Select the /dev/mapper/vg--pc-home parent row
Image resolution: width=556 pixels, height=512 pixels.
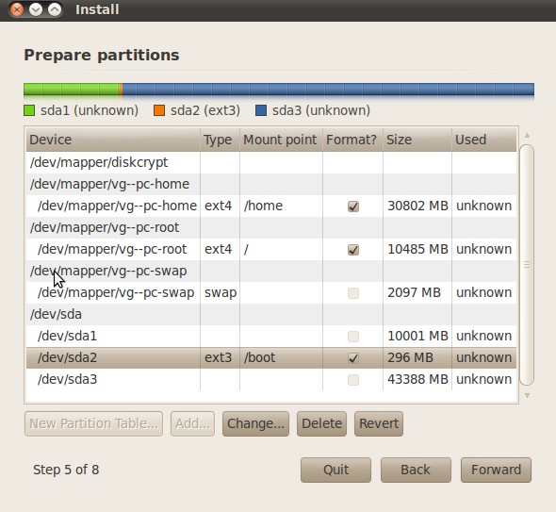[271, 184]
